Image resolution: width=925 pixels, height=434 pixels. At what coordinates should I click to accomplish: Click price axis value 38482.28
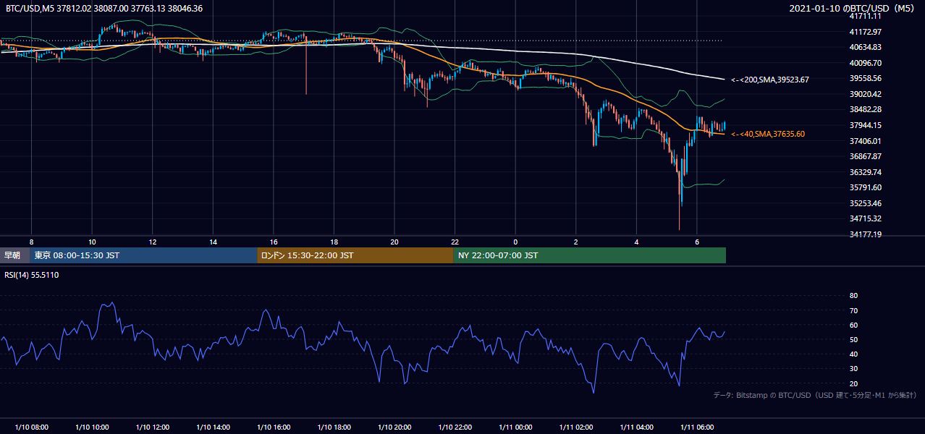coord(865,109)
